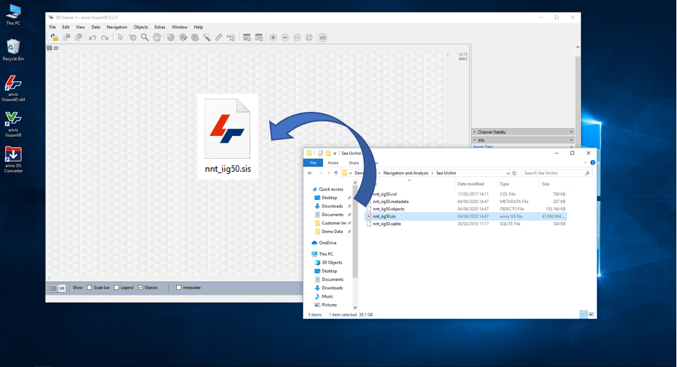This screenshot has height=367, width=677.
Task: Open the Explorer address bar dropdown
Action: coord(507,173)
